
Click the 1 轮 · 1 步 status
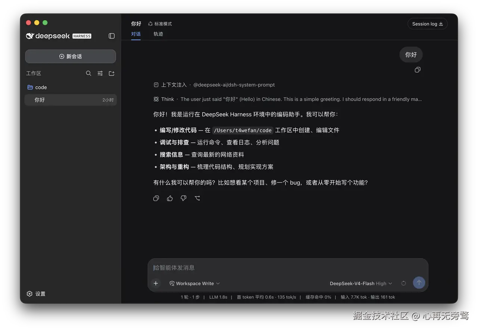190,297
